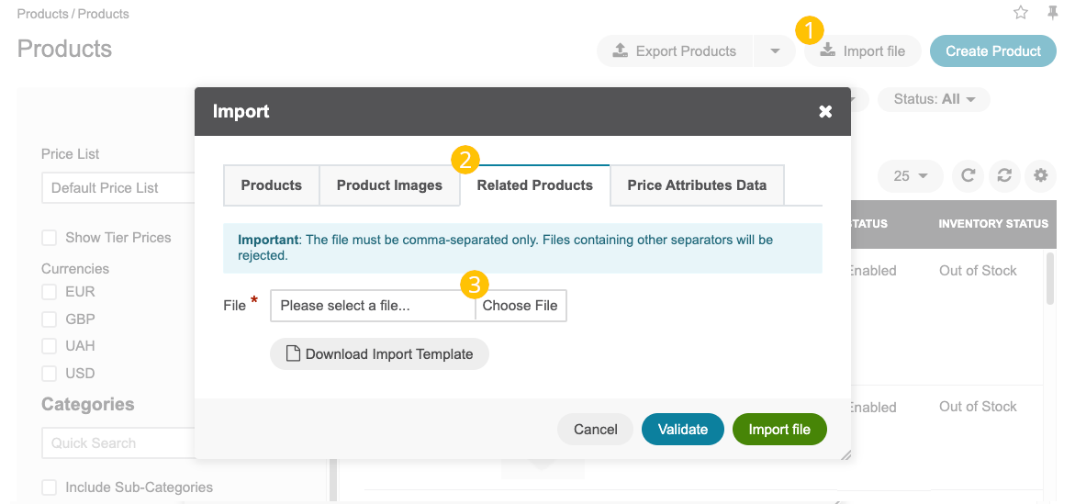1075x504 pixels.
Task: Check the EUR currency checkbox
Action: coord(49,292)
